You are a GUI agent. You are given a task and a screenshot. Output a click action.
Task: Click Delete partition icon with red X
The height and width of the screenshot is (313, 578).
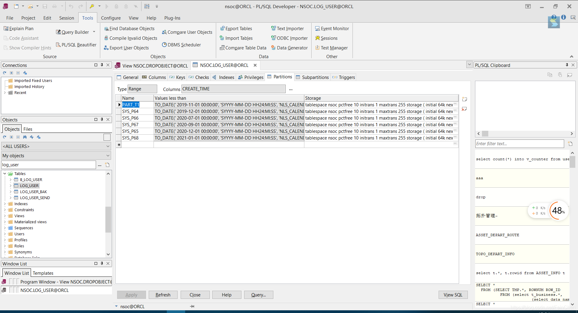click(465, 109)
